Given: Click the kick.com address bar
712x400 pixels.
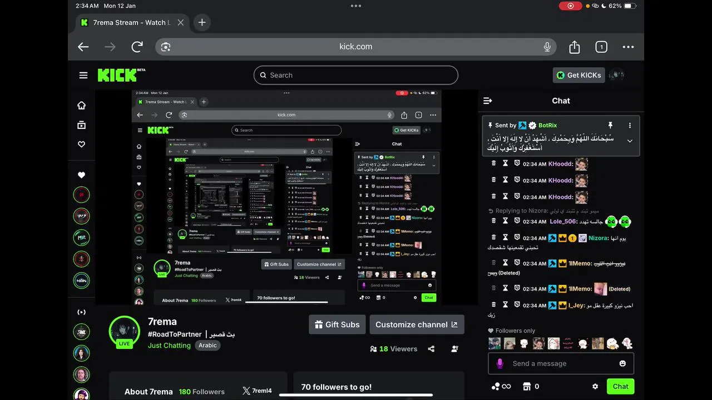Looking at the screenshot, I should (356, 47).
